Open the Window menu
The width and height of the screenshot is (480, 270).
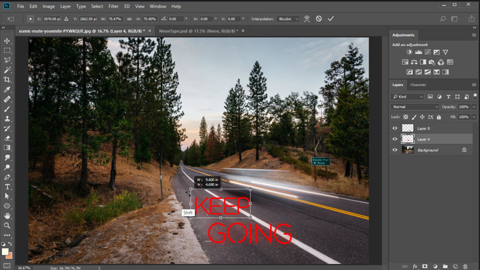pos(158,6)
